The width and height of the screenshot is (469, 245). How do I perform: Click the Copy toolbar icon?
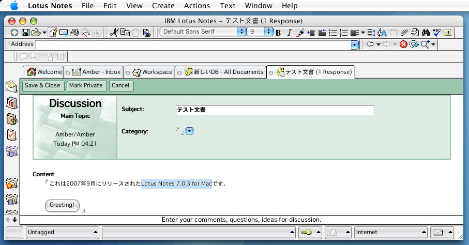pyautogui.click(x=125, y=33)
